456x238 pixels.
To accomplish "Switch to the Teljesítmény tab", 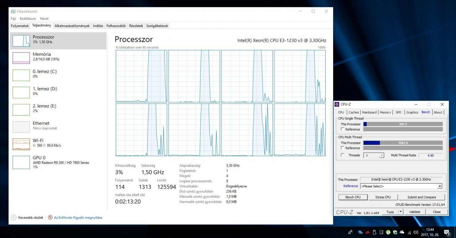I will pos(42,25).
